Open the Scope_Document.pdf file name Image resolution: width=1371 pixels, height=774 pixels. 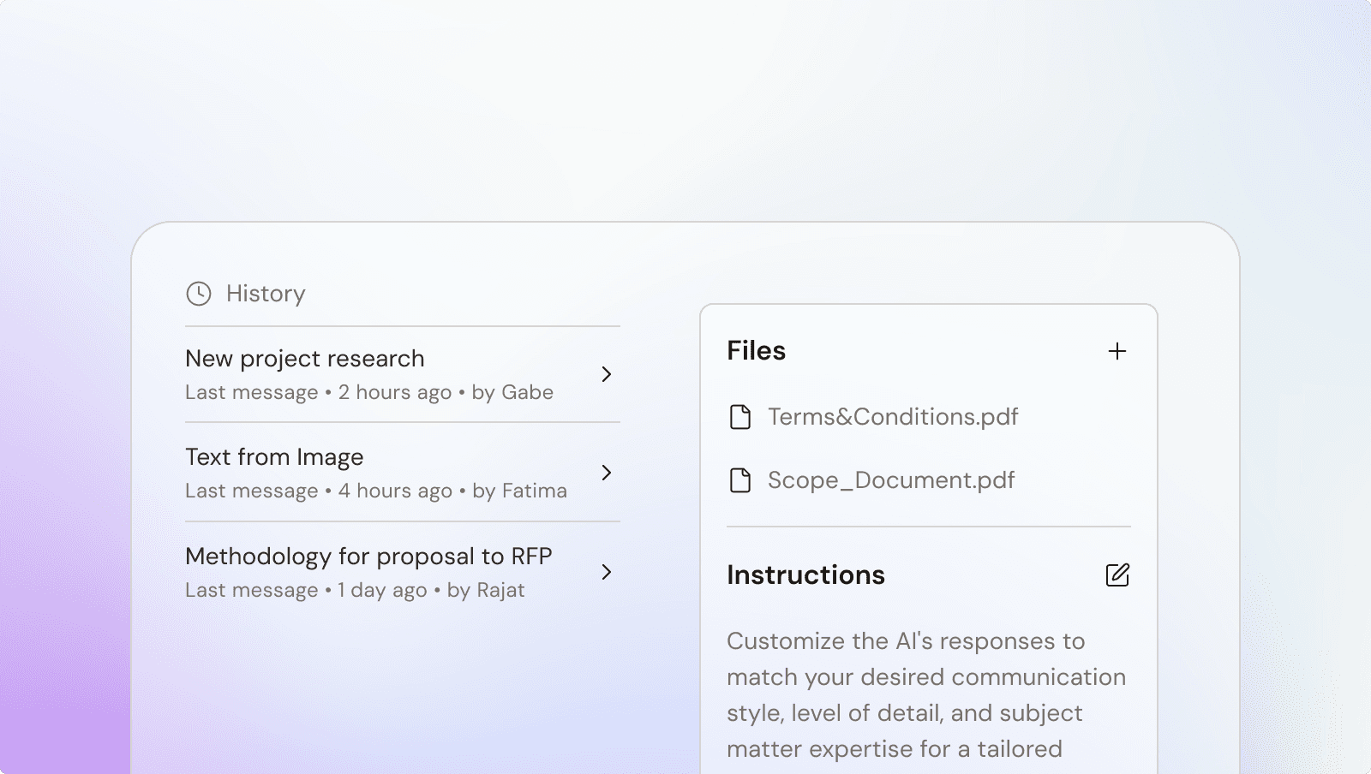click(890, 480)
